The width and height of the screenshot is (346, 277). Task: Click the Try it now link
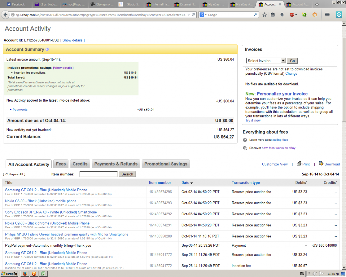(253, 121)
